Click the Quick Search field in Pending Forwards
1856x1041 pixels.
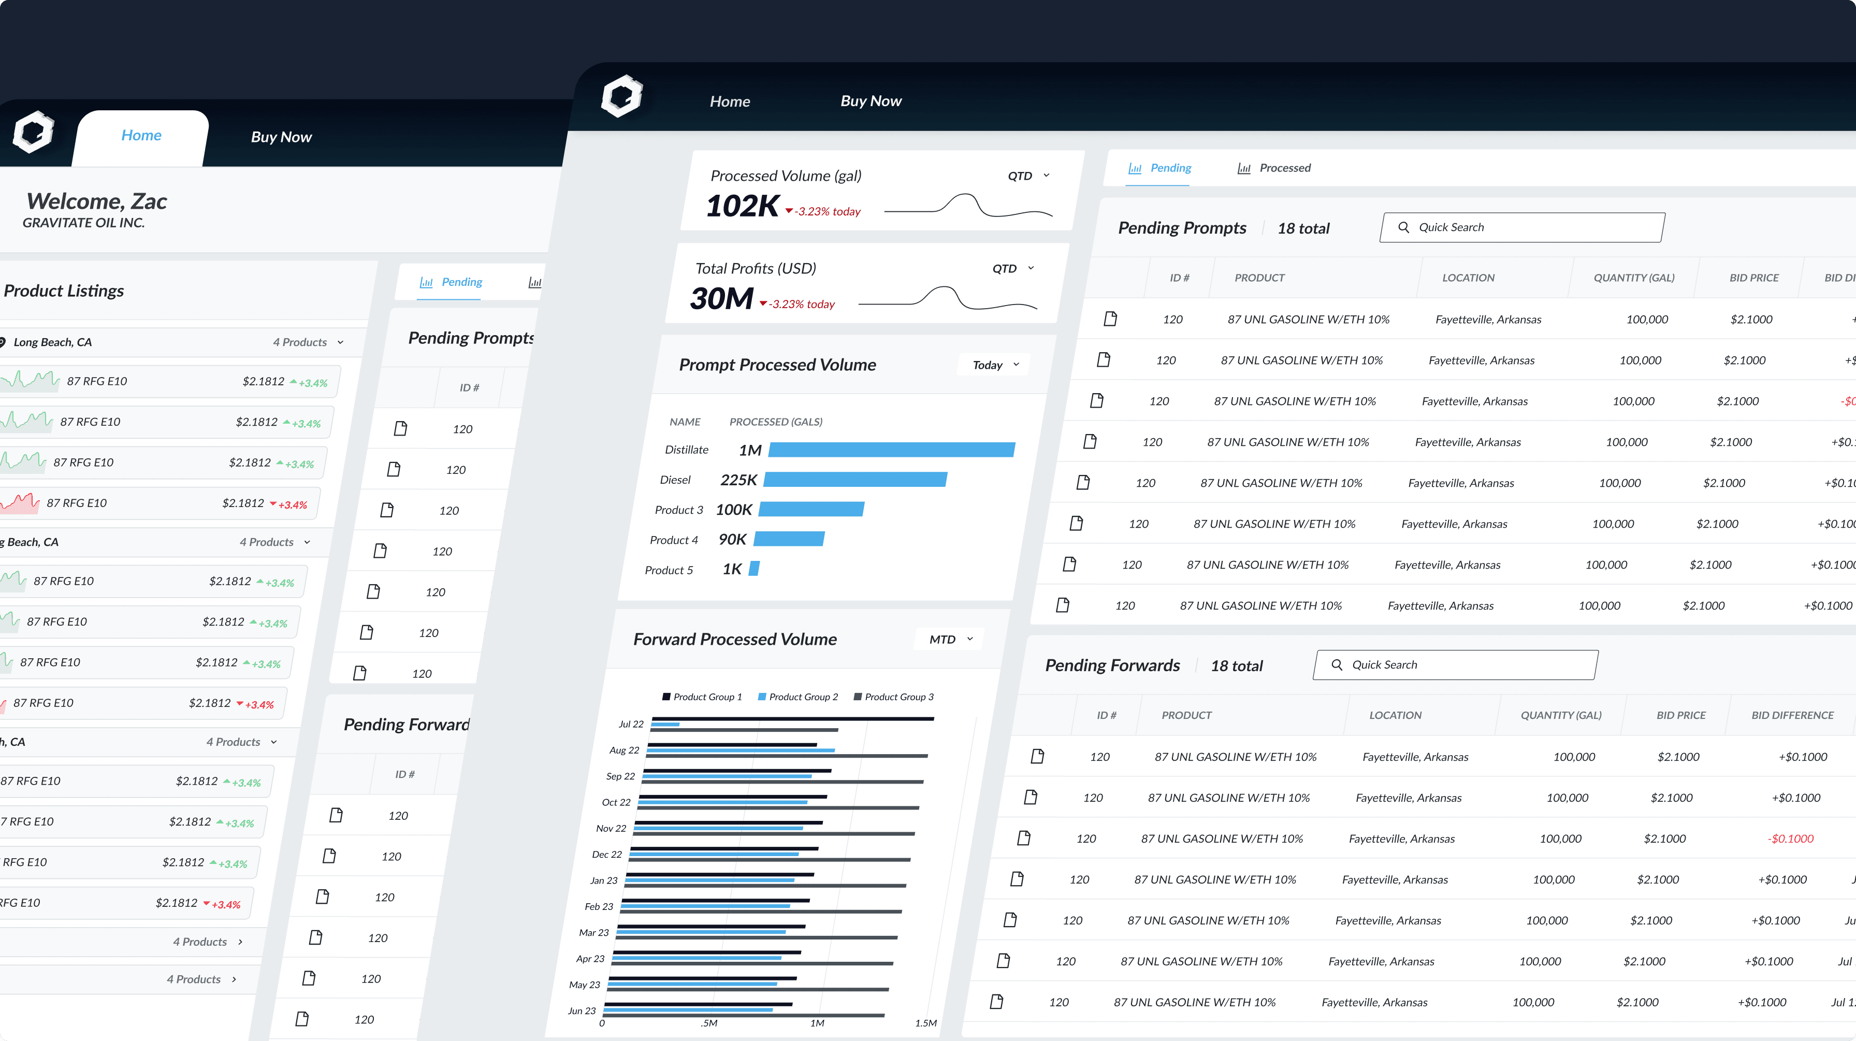(1455, 665)
